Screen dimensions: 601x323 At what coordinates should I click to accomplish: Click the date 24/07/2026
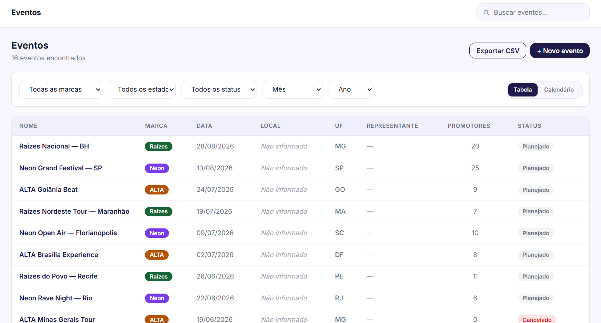(x=215, y=190)
